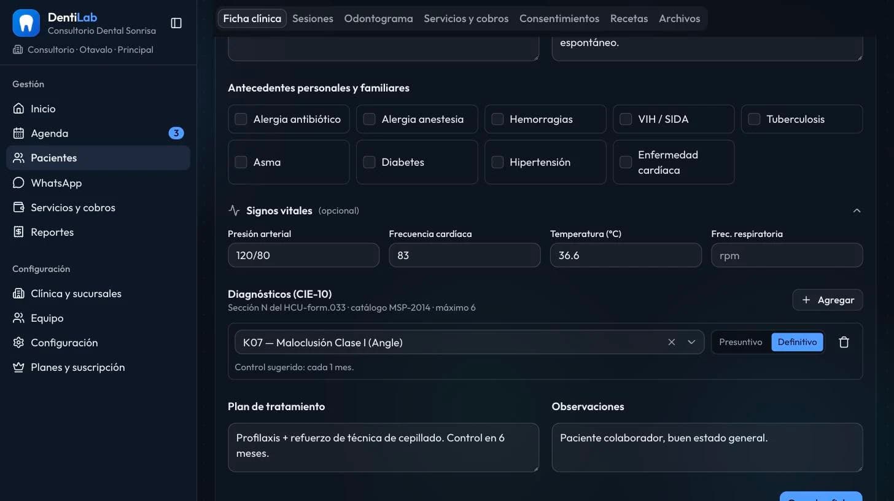This screenshot has width=894, height=501.
Task: Open Planes y suscripción in sidebar
Action: (x=98, y=367)
